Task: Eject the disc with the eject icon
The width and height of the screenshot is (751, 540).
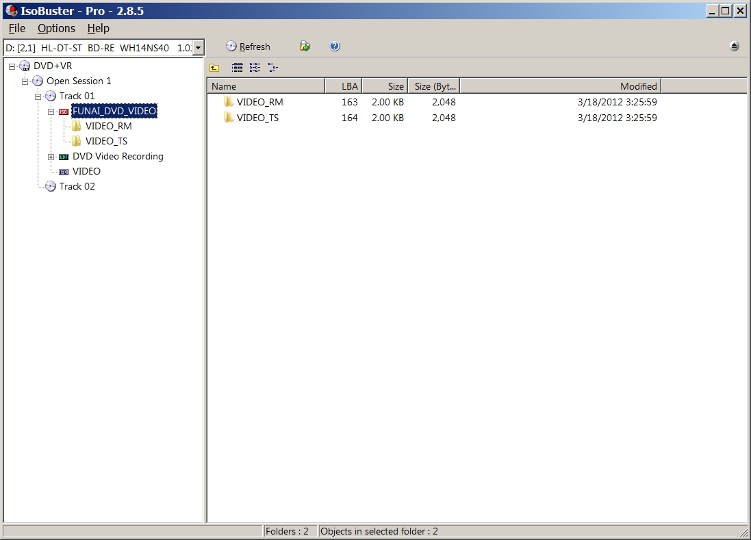Action: tap(735, 47)
